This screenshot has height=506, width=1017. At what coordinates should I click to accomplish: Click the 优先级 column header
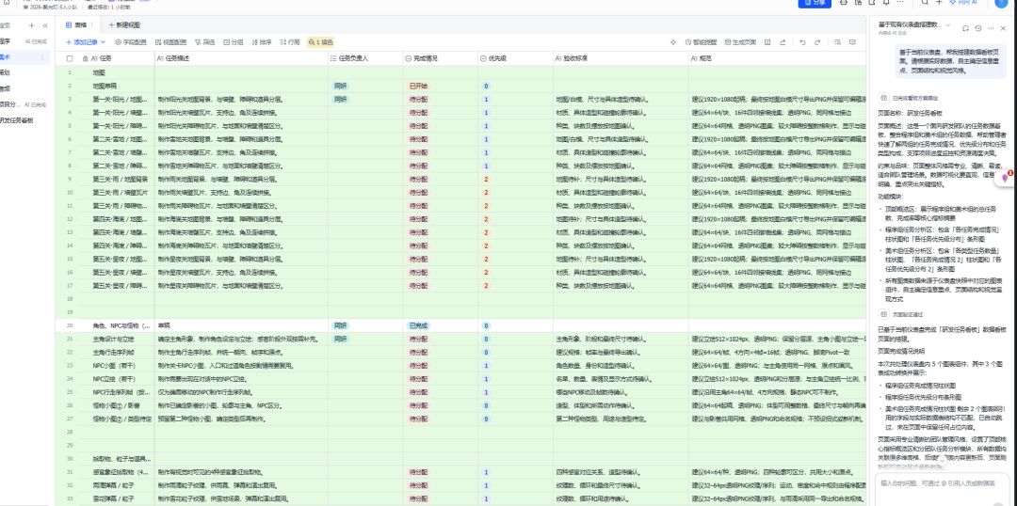tap(516, 58)
